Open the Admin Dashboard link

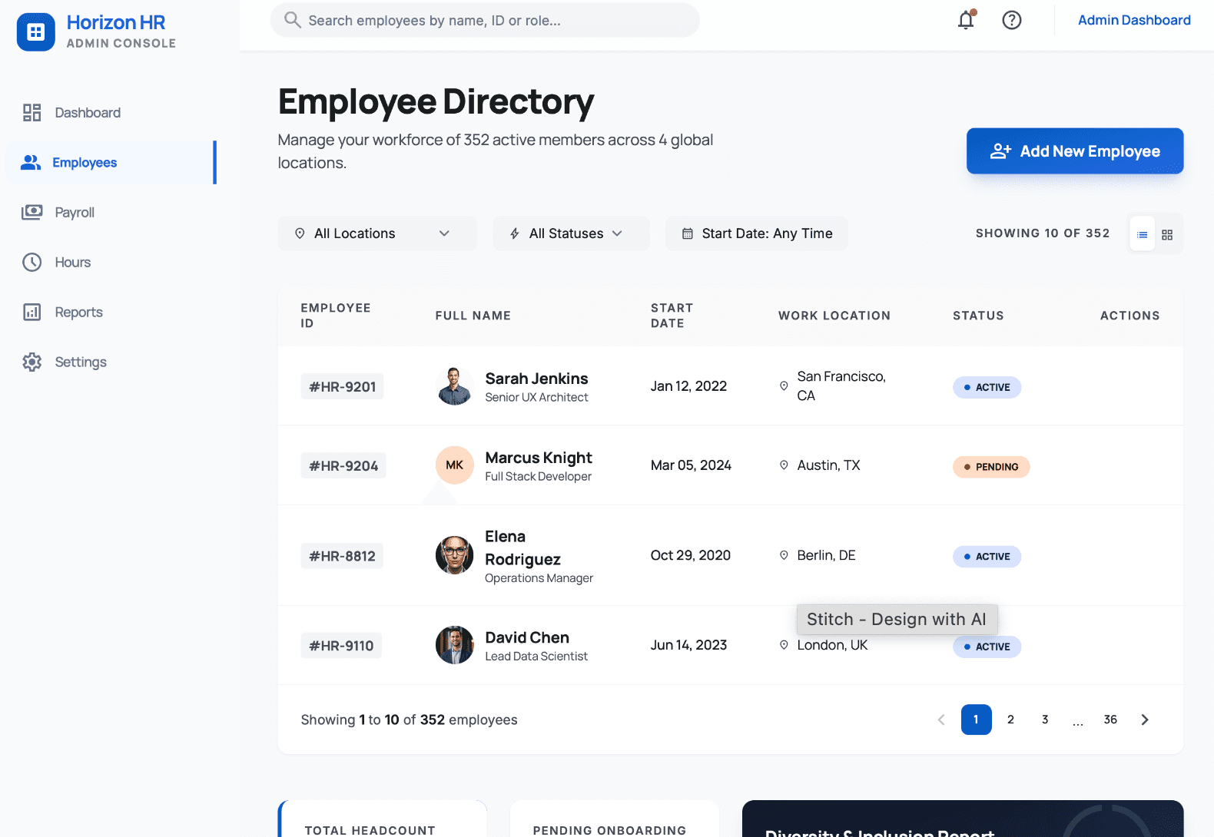pos(1134,20)
